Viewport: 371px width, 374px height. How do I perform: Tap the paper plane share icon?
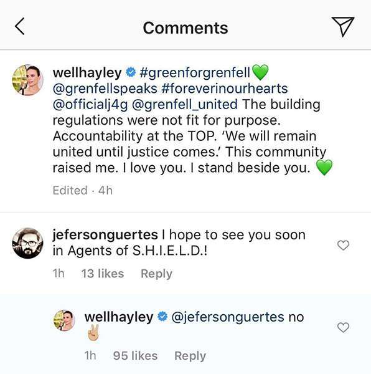(x=343, y=26)
